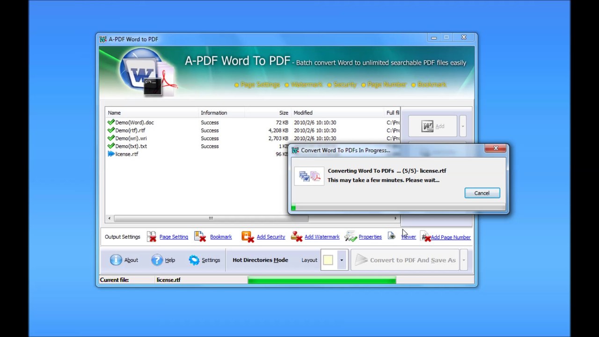Screen dimensions: 599x337
Task: Click the progress dialog title bar icon
Action: [295, 150]
